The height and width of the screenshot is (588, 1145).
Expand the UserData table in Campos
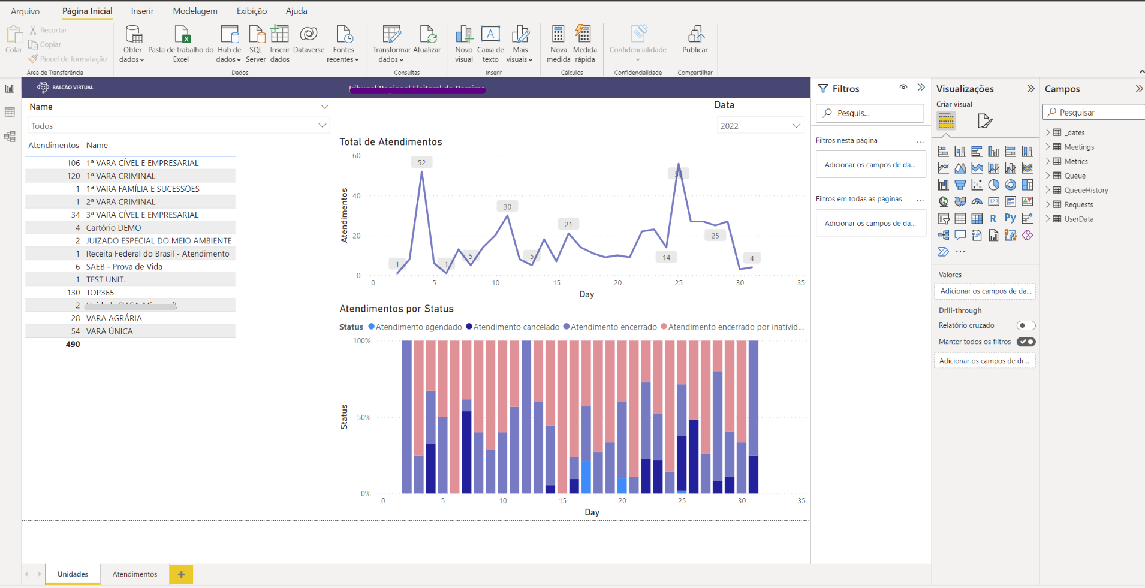coord(1048,218)
